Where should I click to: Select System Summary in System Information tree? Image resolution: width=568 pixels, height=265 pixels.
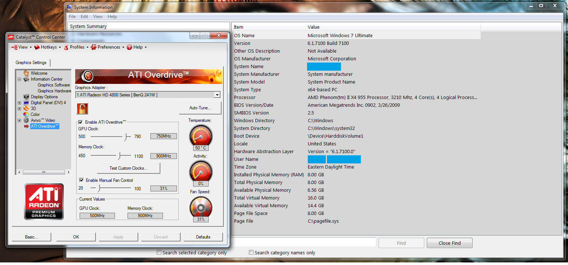[x=88, y=26]
